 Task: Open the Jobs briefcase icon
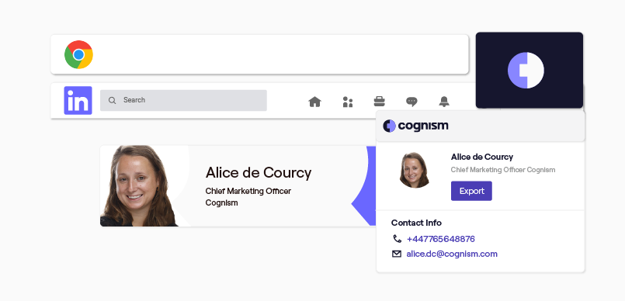(x=379, y=102)
